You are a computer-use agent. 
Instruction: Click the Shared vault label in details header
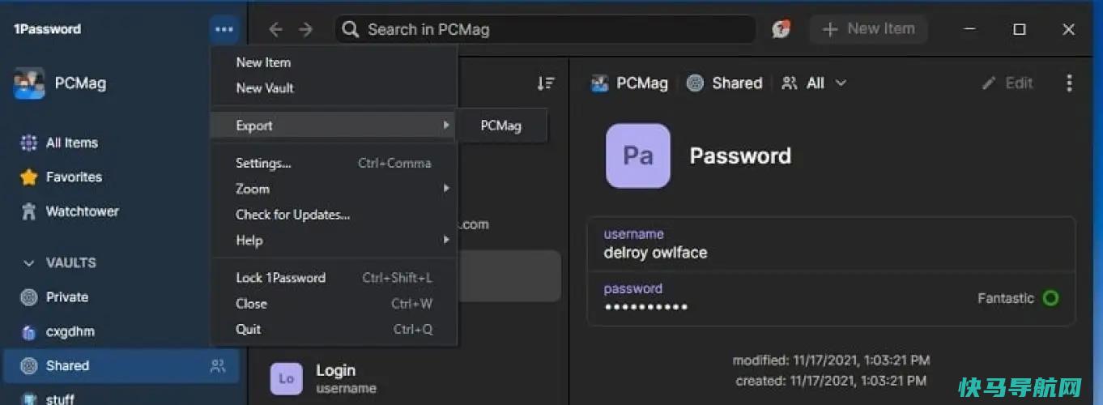click(x=737, y=83)
